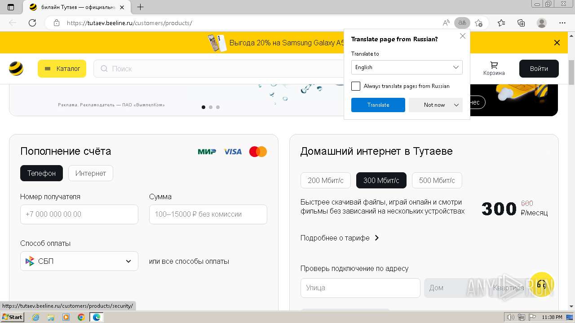Click the Mastercard payment logo

point(258,152)
